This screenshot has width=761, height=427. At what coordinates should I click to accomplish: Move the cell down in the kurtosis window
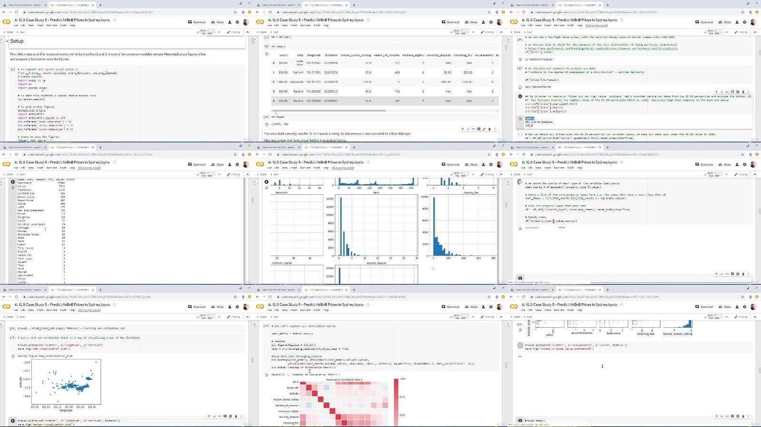click(x=722, y=92)
